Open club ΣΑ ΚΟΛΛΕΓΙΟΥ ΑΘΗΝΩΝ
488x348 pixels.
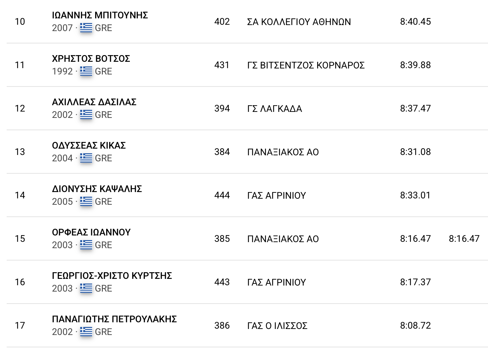pos(299,22)
